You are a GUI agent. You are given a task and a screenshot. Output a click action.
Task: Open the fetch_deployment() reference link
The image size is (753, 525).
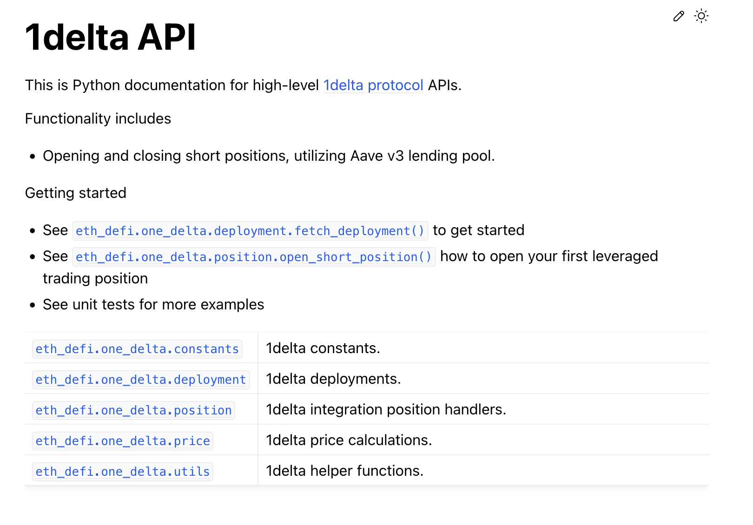click(250, 231)
